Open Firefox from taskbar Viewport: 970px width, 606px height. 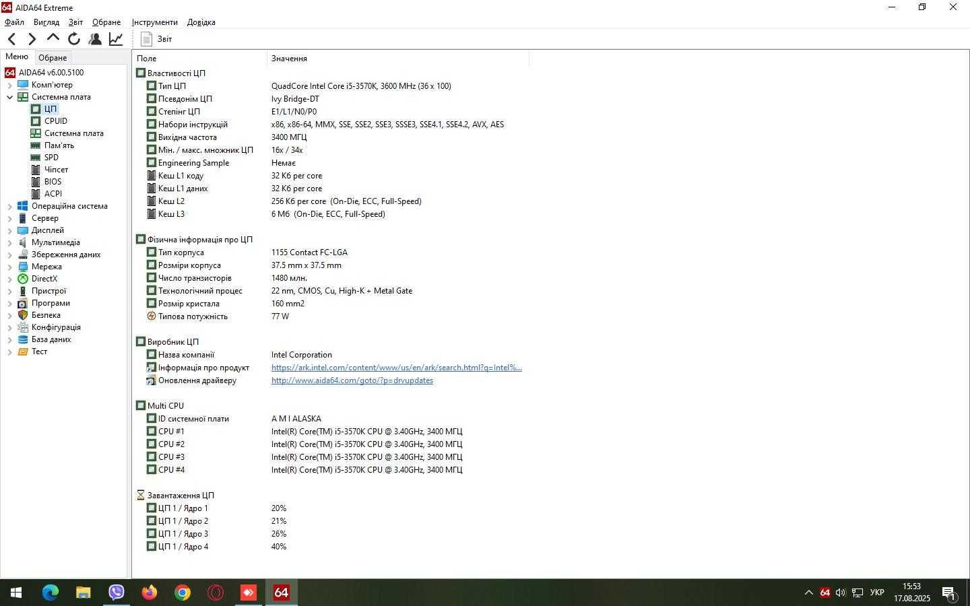tap(149, 593)
